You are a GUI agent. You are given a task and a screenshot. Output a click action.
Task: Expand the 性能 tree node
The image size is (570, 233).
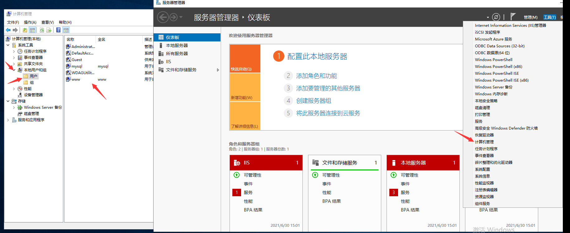[14, 89]
